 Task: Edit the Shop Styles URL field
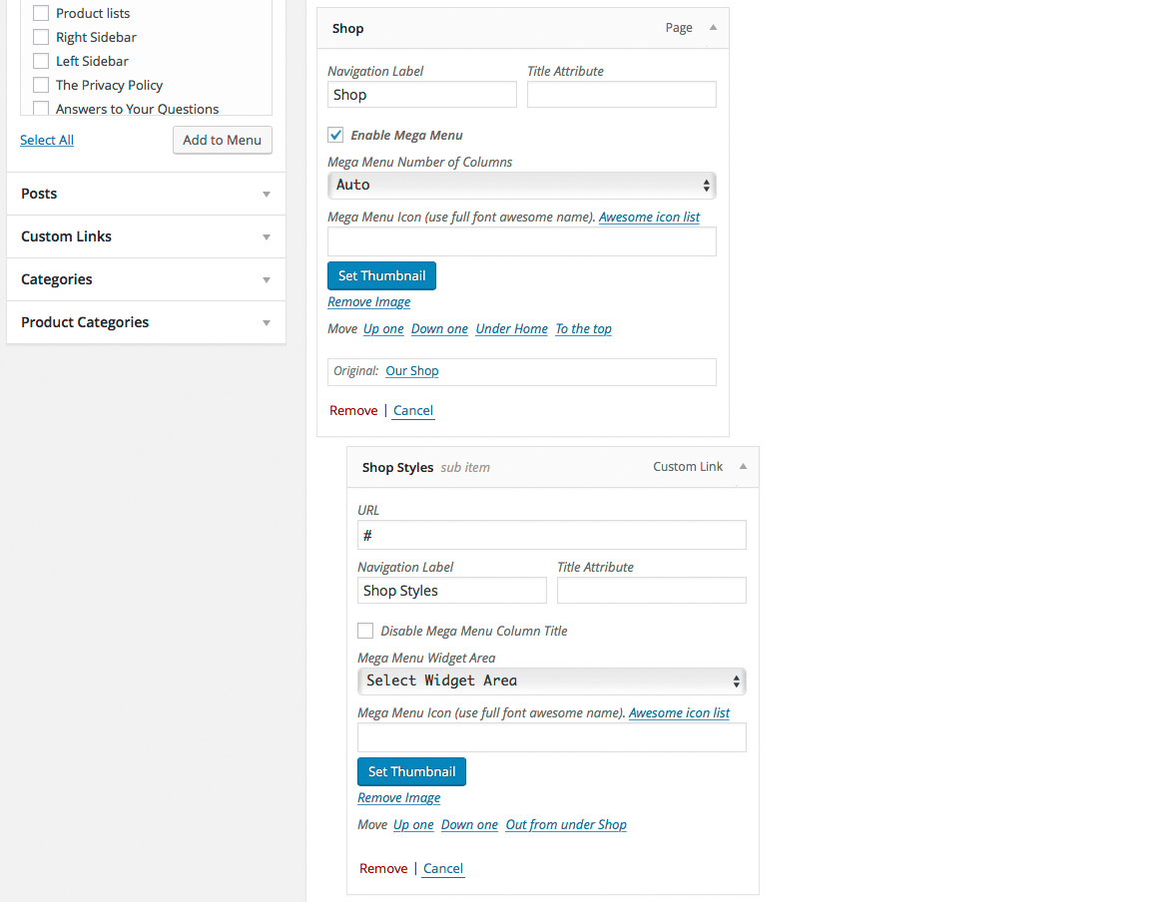(x=551, y=535)
